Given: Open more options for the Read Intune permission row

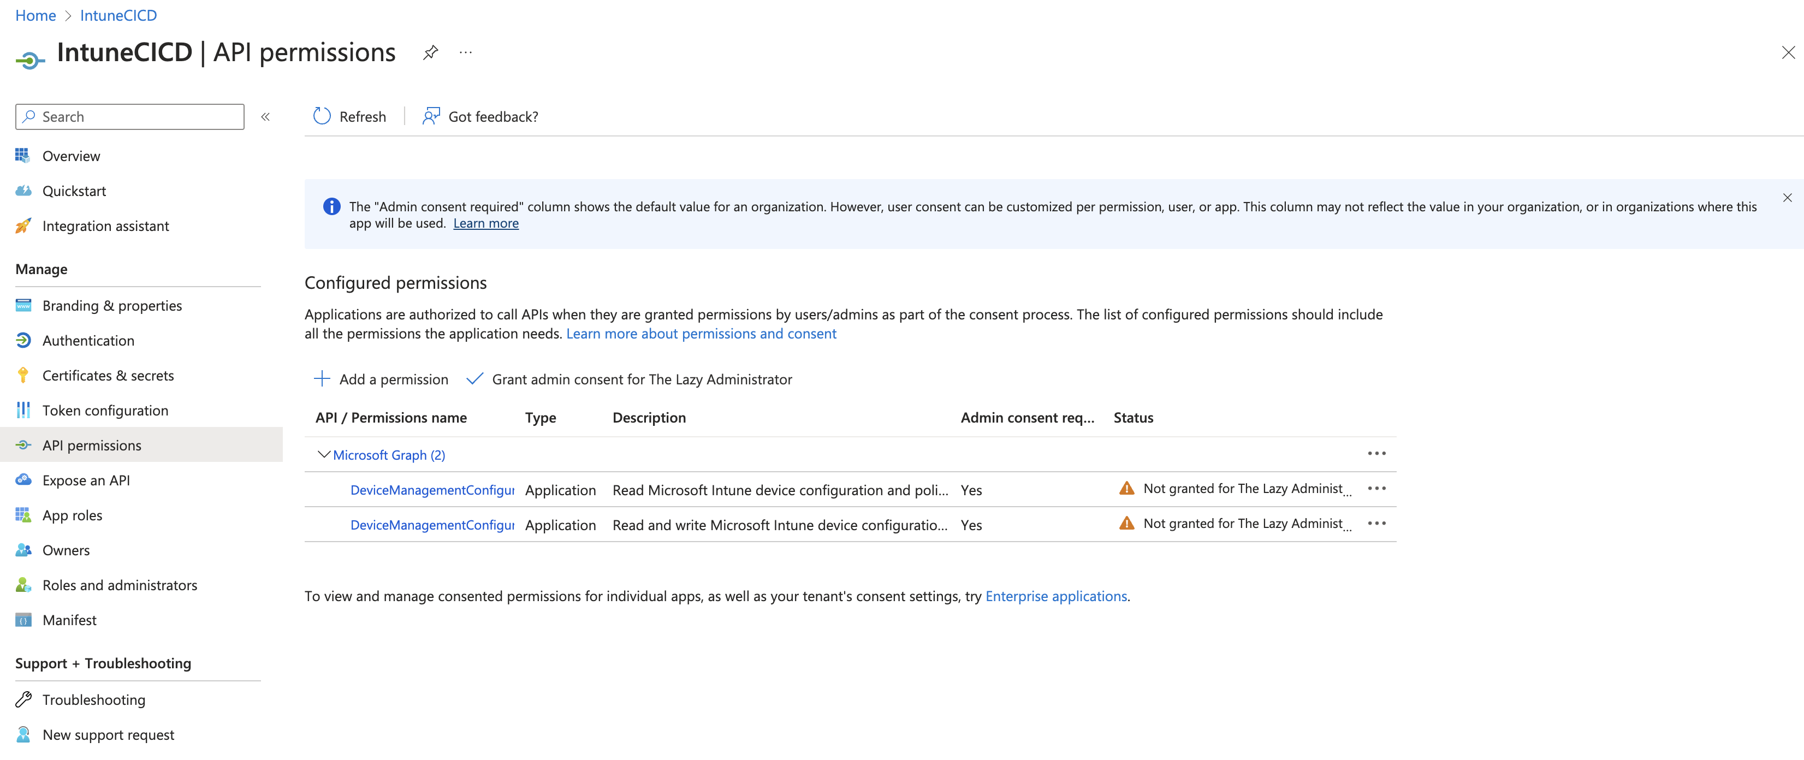Looking at the screenshot, I should pyautogui.click(x=1376, y=489).
